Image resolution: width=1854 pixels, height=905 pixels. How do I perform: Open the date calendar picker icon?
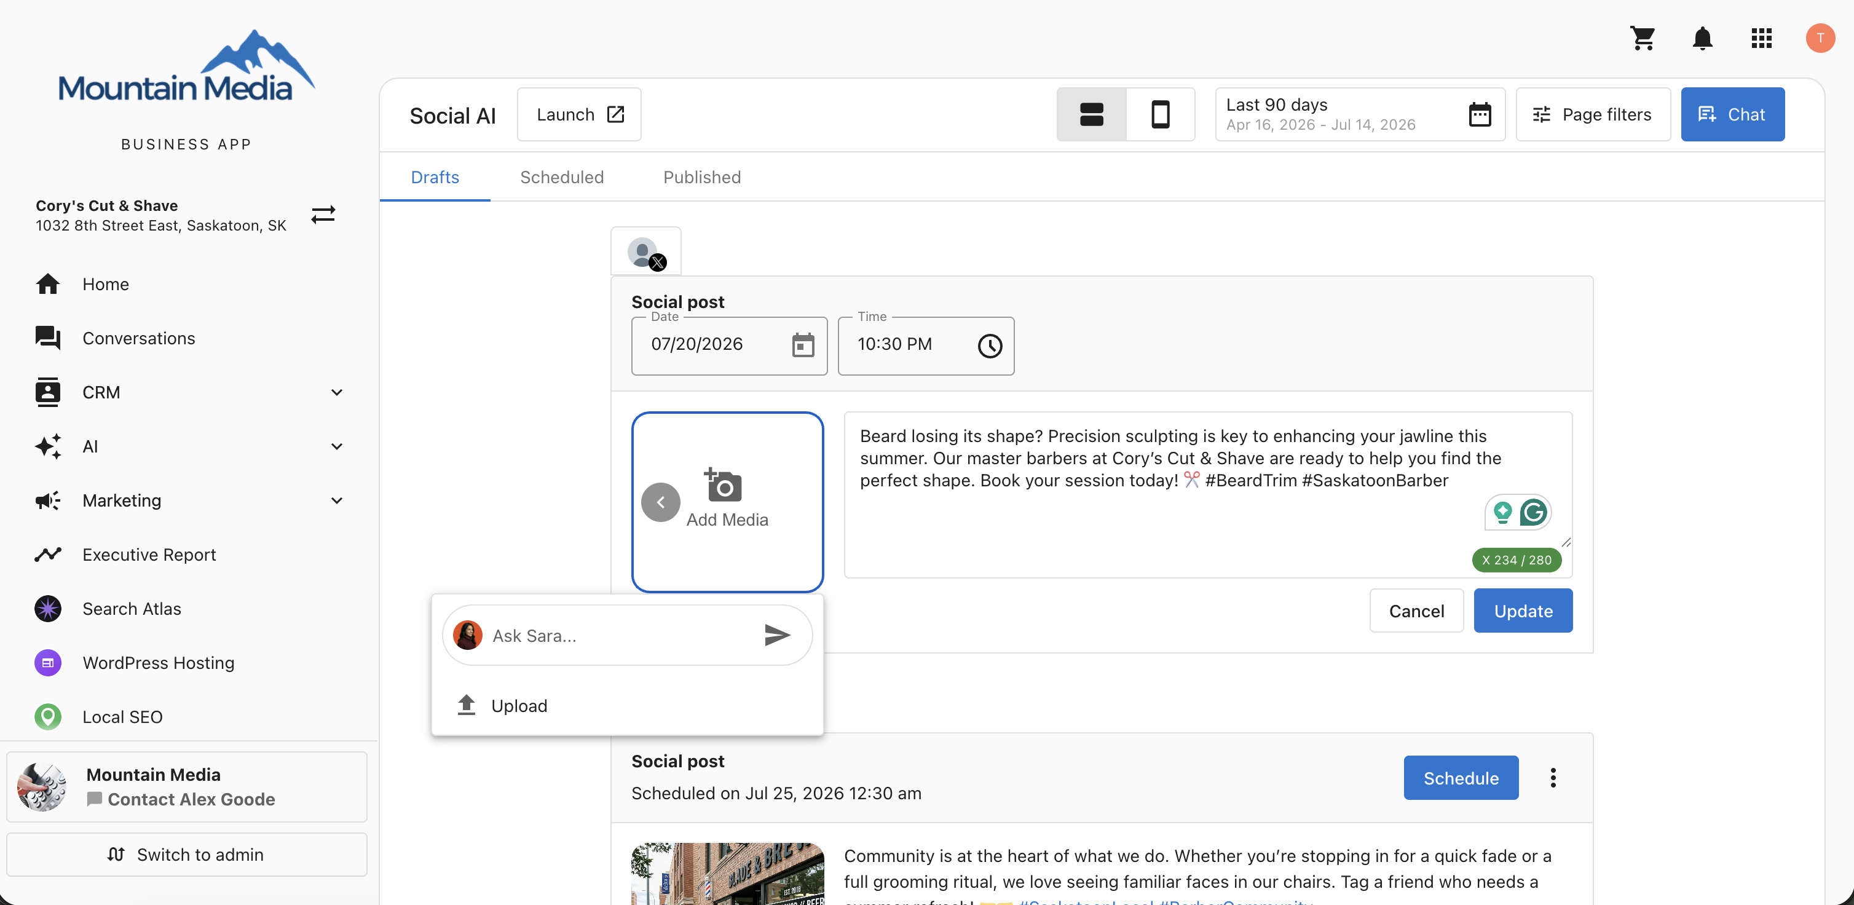(802, 345)
